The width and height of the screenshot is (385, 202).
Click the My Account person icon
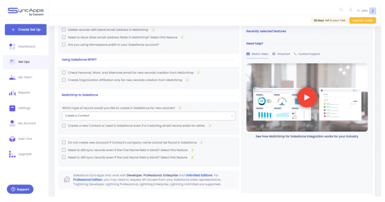12,124
